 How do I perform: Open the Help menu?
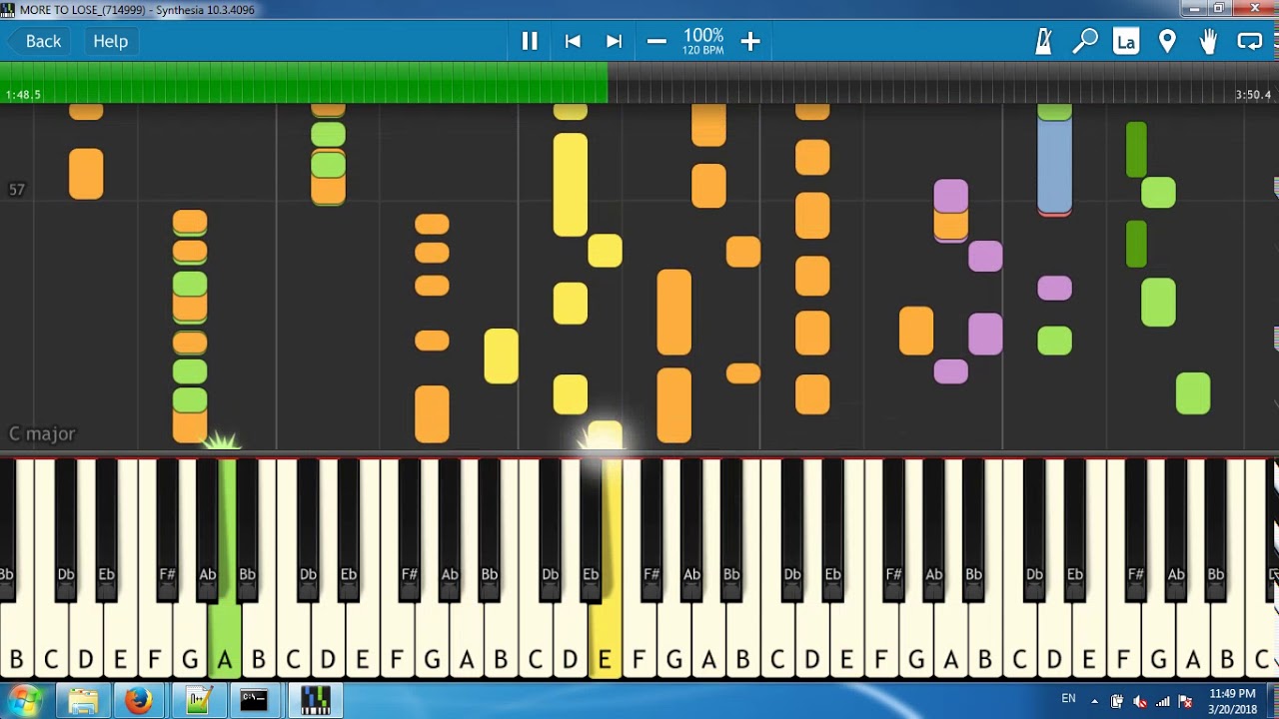pyautogui.click(x=111, y=41)
